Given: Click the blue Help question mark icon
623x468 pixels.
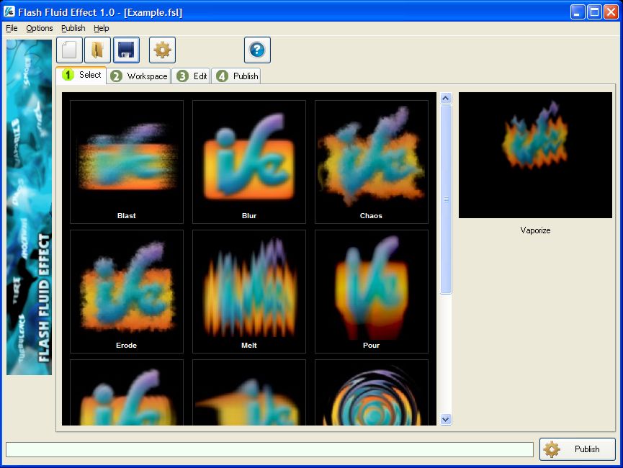Looking at the screenshot, I should tap(257, 50).
